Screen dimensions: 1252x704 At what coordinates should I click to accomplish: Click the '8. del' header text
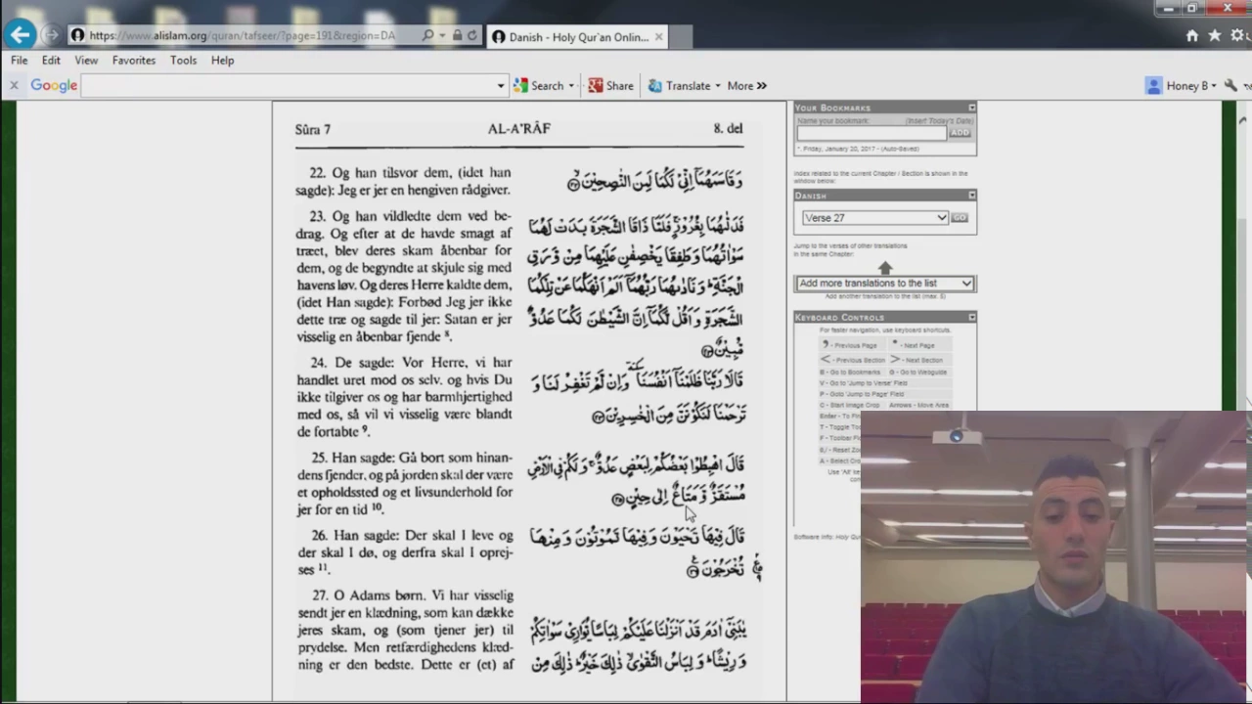pyautogui.click(x=728, y=129)
